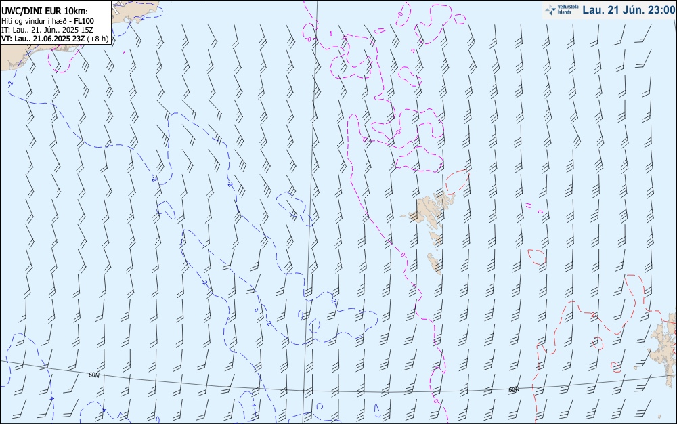Click the right '60N' latitude label
The width and height of the screenshot is (677, 424).
[x=513, y=390]
